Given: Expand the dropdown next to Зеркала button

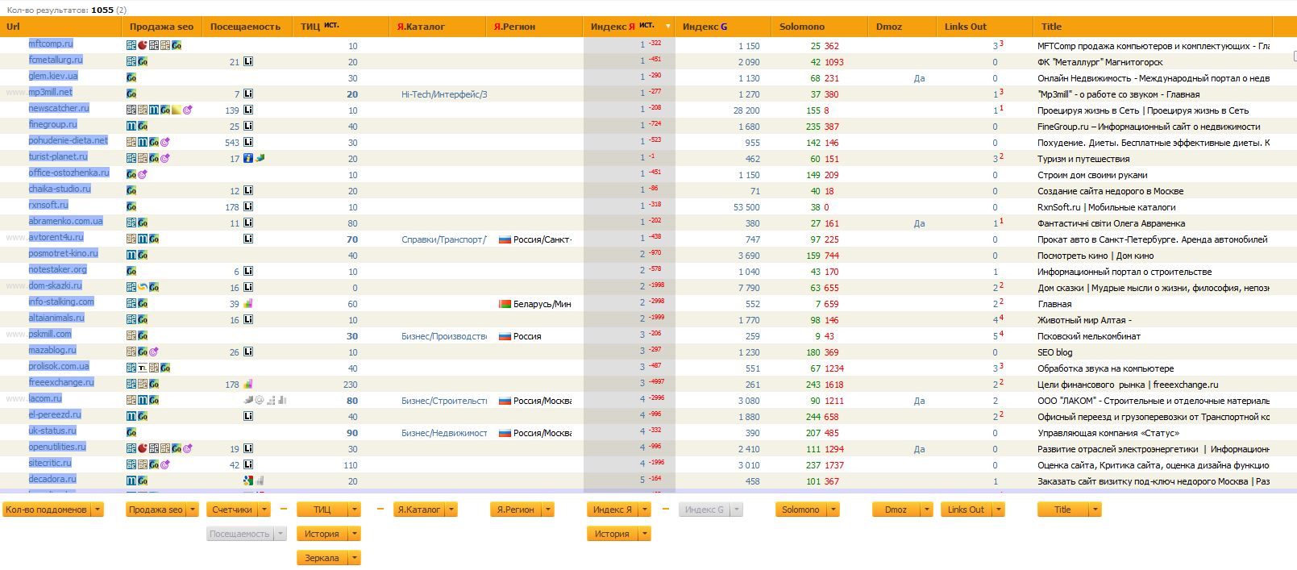Looking at the screenshot, I should tap(355, 558).
